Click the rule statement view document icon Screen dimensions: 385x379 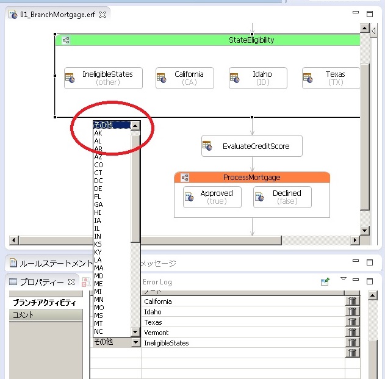pos(13,262)
